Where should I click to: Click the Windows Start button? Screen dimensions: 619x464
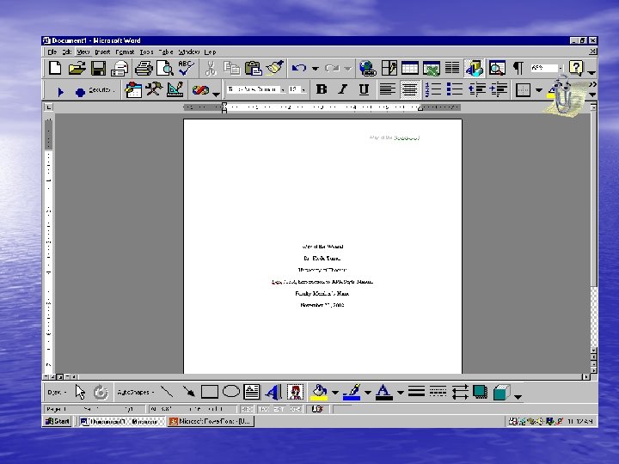coord(58,421)
